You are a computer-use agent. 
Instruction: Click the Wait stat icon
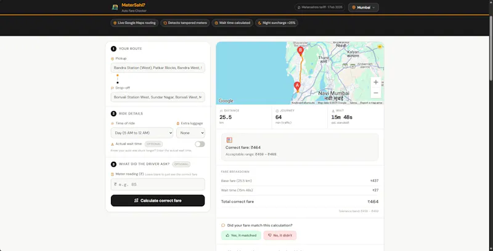333,111
